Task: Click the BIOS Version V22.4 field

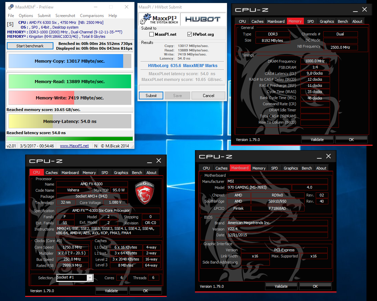Action: click(277, 229)
